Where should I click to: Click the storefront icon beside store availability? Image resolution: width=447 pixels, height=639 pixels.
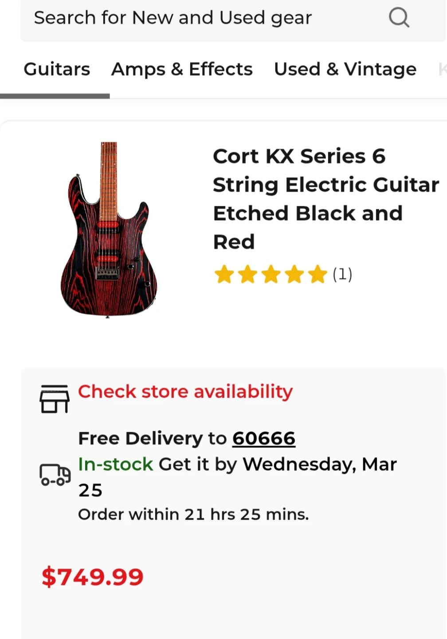point(55,399)
